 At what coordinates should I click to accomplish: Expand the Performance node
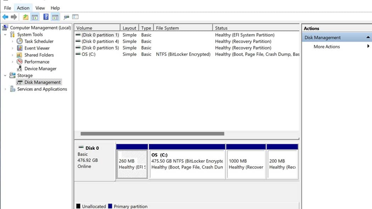click(x=12, y=62)
